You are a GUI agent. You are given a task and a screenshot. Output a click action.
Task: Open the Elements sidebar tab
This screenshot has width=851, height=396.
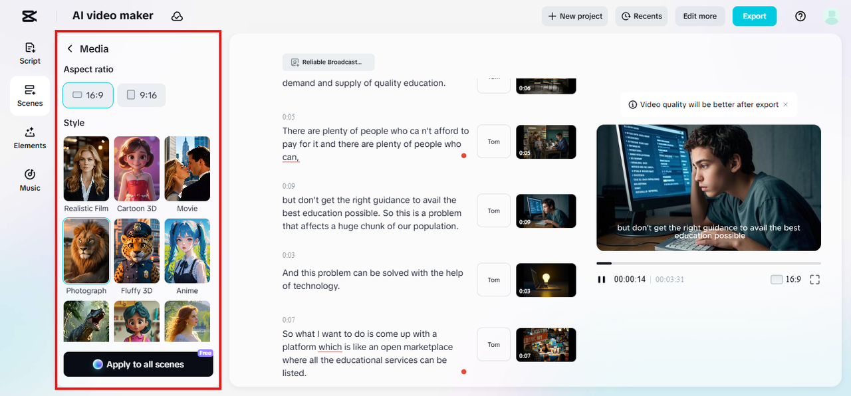pos(30,138)
